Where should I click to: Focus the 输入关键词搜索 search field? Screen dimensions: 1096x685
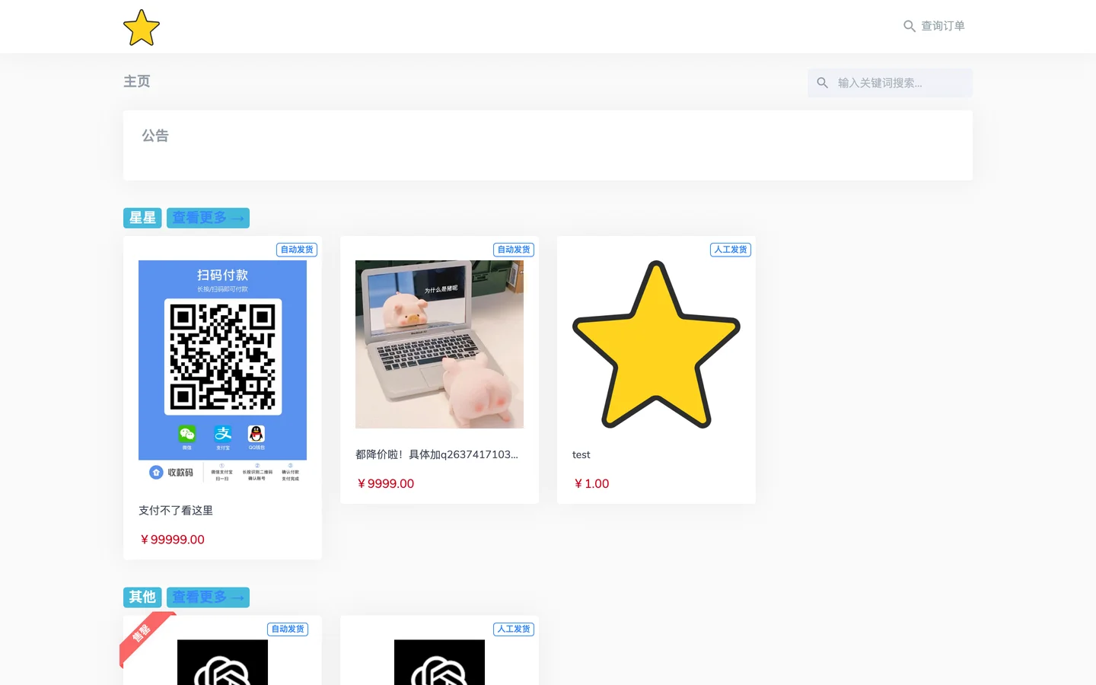[890, 83]
